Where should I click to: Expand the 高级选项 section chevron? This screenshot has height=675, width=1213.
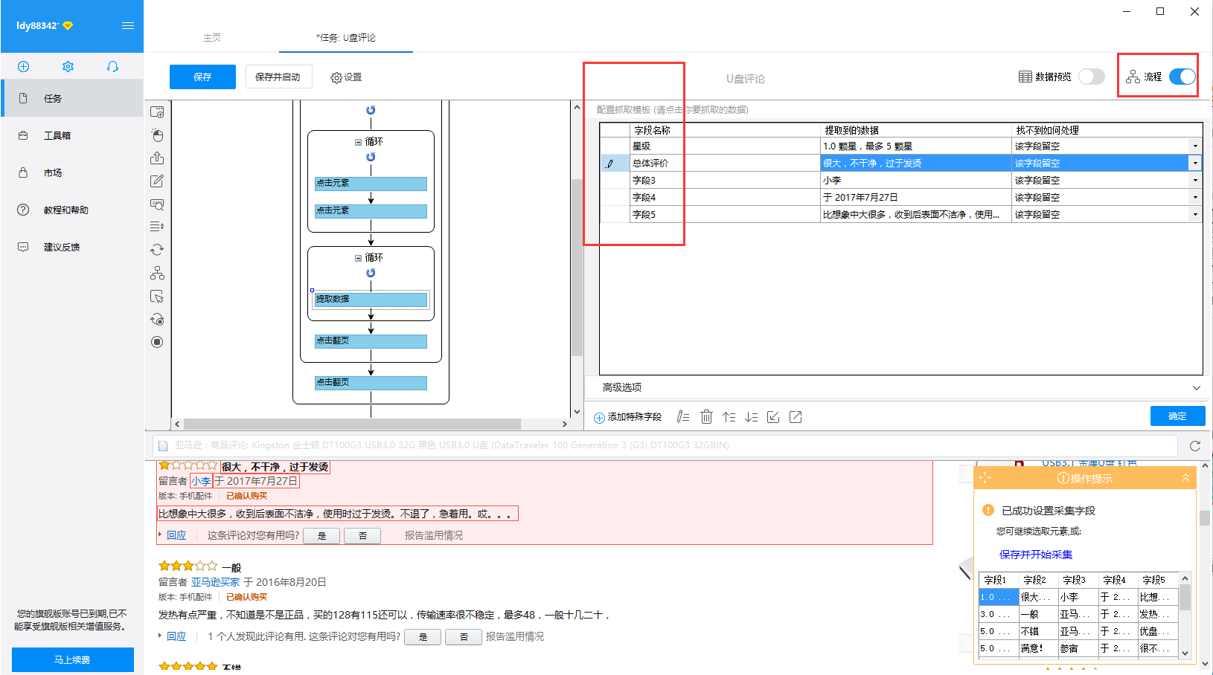coord(1196,387)
